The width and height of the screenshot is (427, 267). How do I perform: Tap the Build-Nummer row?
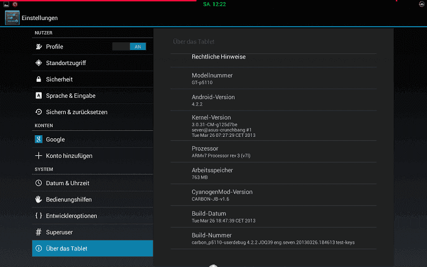coord(274,238)
